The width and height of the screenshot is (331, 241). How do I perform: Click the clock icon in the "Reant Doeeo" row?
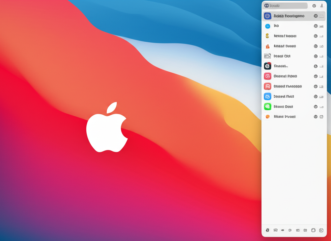pos(315,46)
